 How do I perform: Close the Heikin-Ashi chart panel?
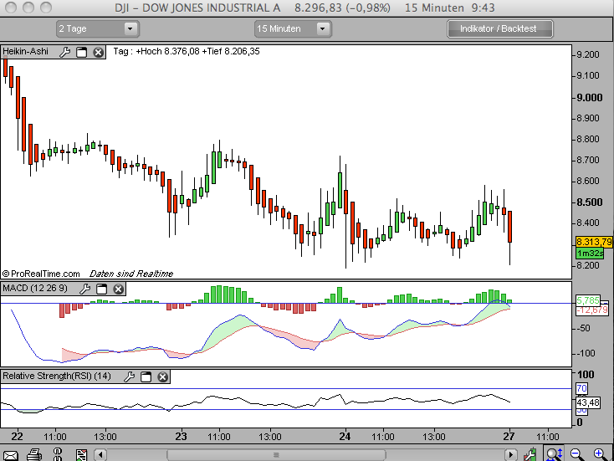98,52
